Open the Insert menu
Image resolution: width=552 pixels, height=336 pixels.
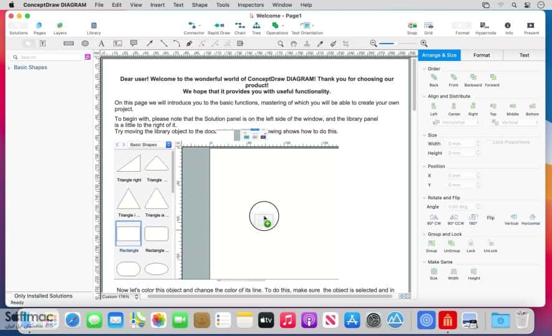tap(157, 5)
